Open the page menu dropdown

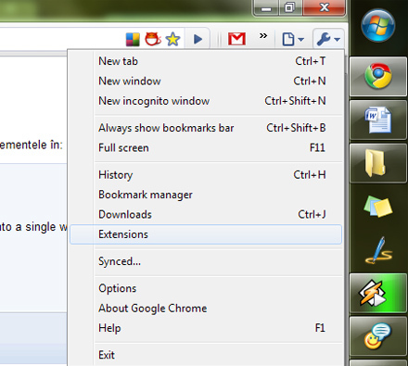point(293,39)
